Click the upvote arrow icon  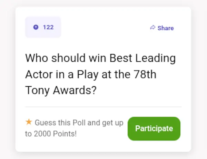(36, 27)
